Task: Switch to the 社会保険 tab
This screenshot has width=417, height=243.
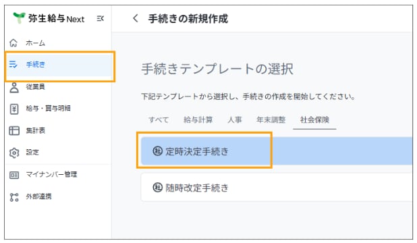Action: coord(314,119)
